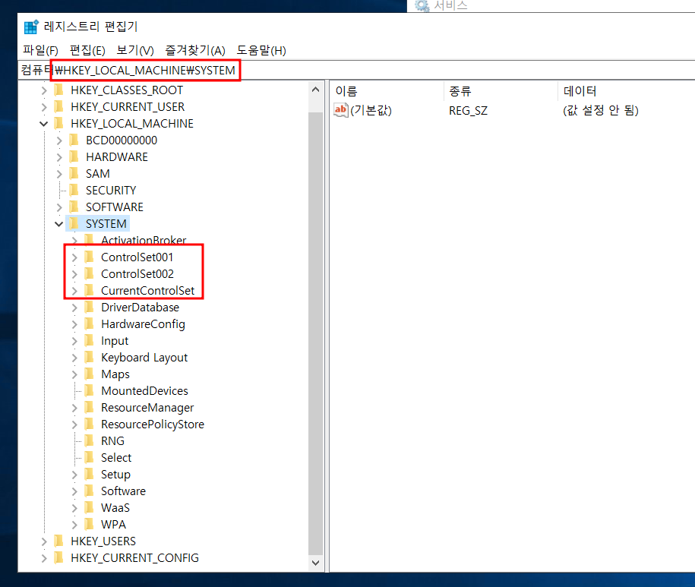Expand the DriverDatabase key
This screenshot has width=695, height=587.
coord(74,308)
